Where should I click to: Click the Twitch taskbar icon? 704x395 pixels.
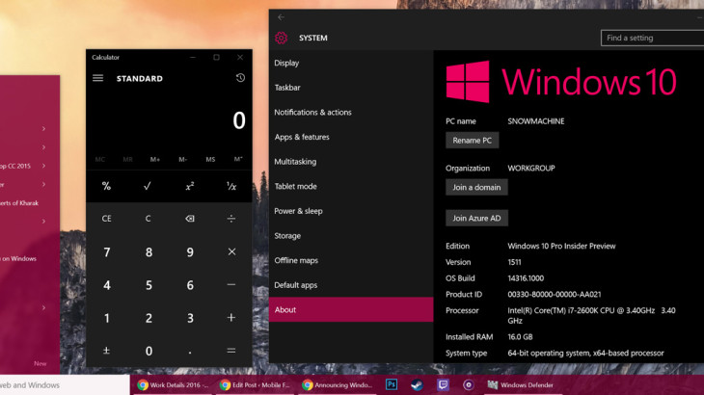443,384
